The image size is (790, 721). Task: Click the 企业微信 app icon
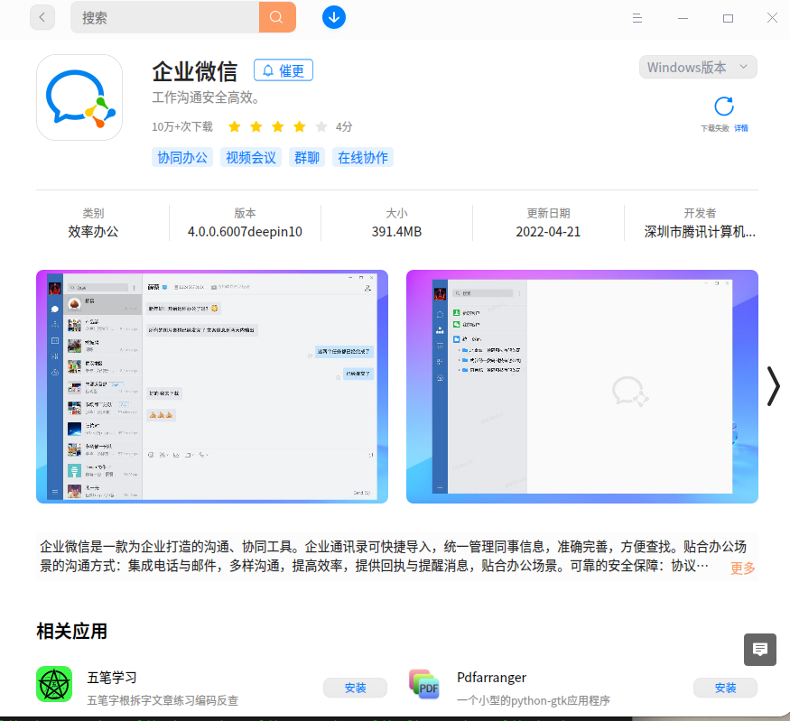(79, 97)
